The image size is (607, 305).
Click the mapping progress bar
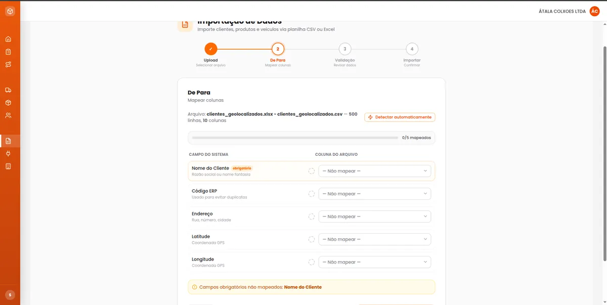pos(295,138)
